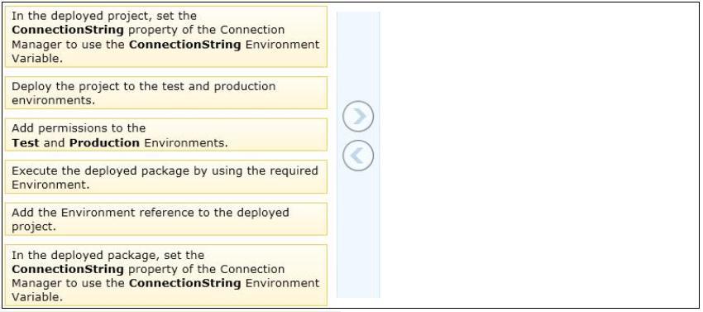Click the light blue divider strip
The width and height of the screenshot is (703, 312).
click(x=358, y=155)
